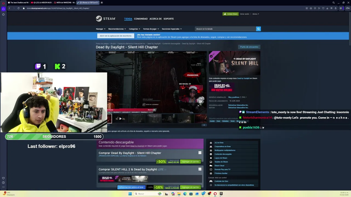This screenshot has width=351, height=197.
Task: Click the padlock site info icon
Action: click(24, 8)
